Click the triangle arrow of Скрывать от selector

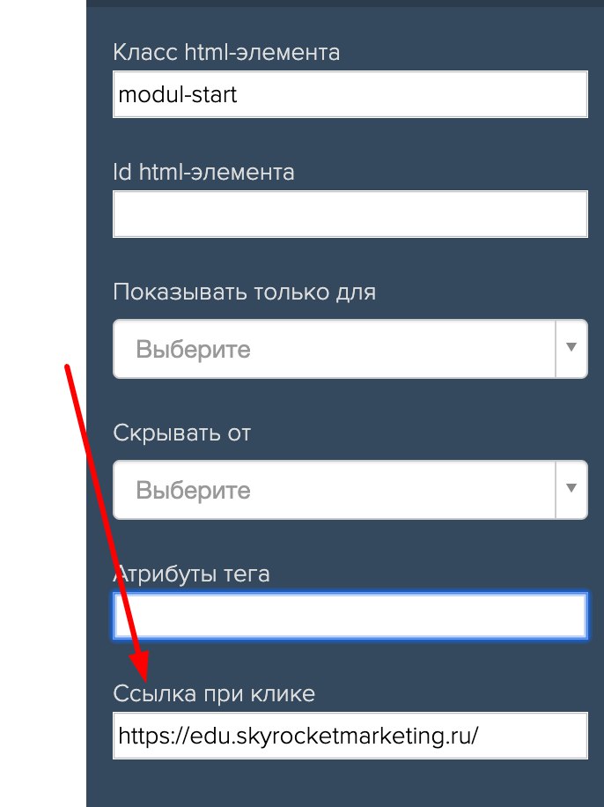[x=571, y=488]
